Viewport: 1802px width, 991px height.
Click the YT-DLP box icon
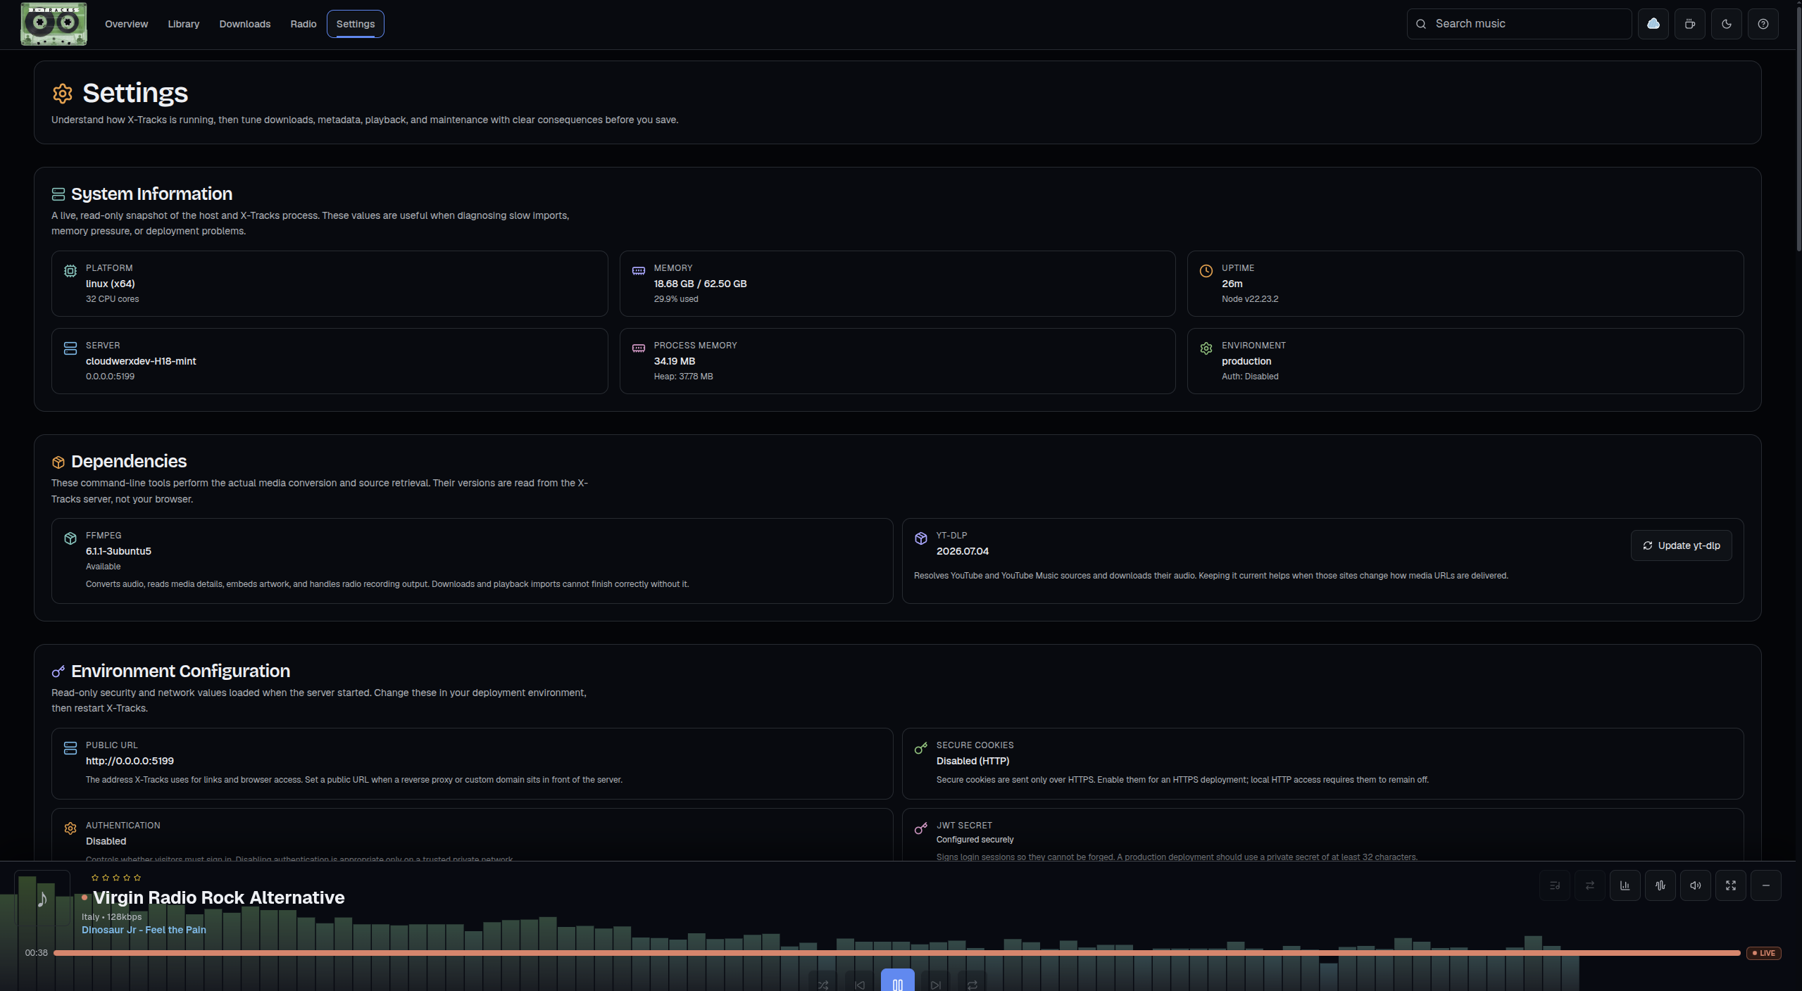921,538
